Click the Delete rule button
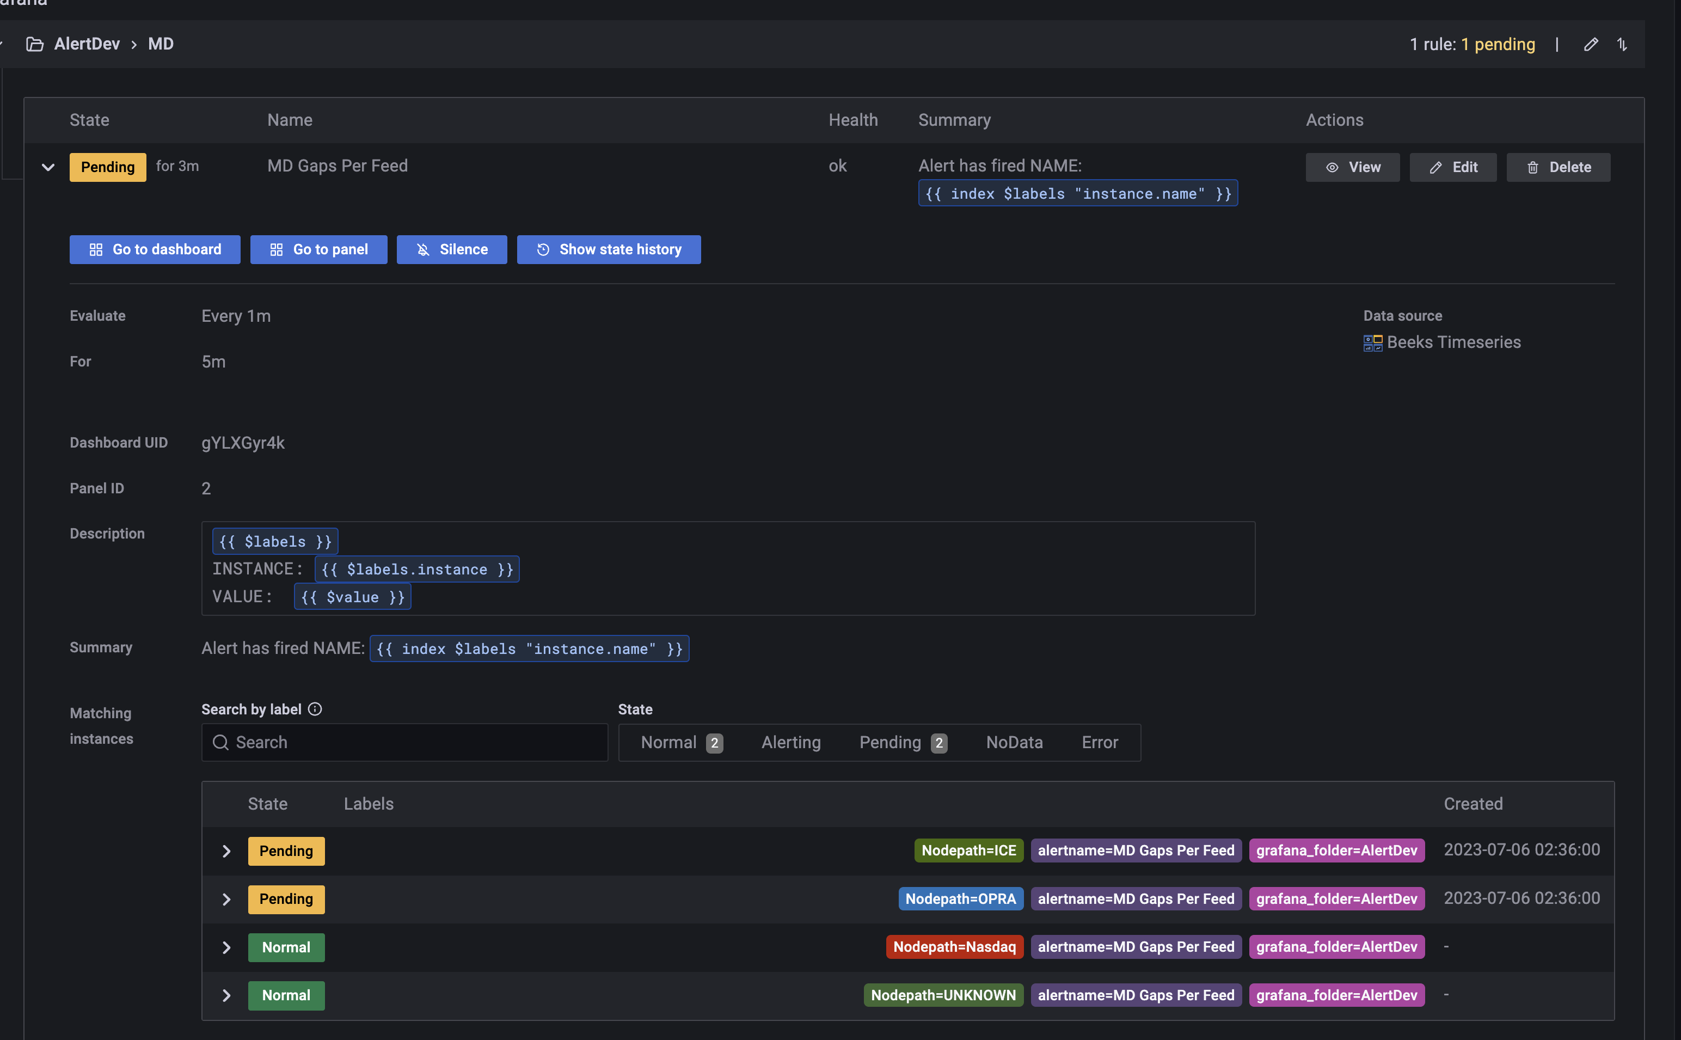1681x1040 pixels. coord(1557,167)
